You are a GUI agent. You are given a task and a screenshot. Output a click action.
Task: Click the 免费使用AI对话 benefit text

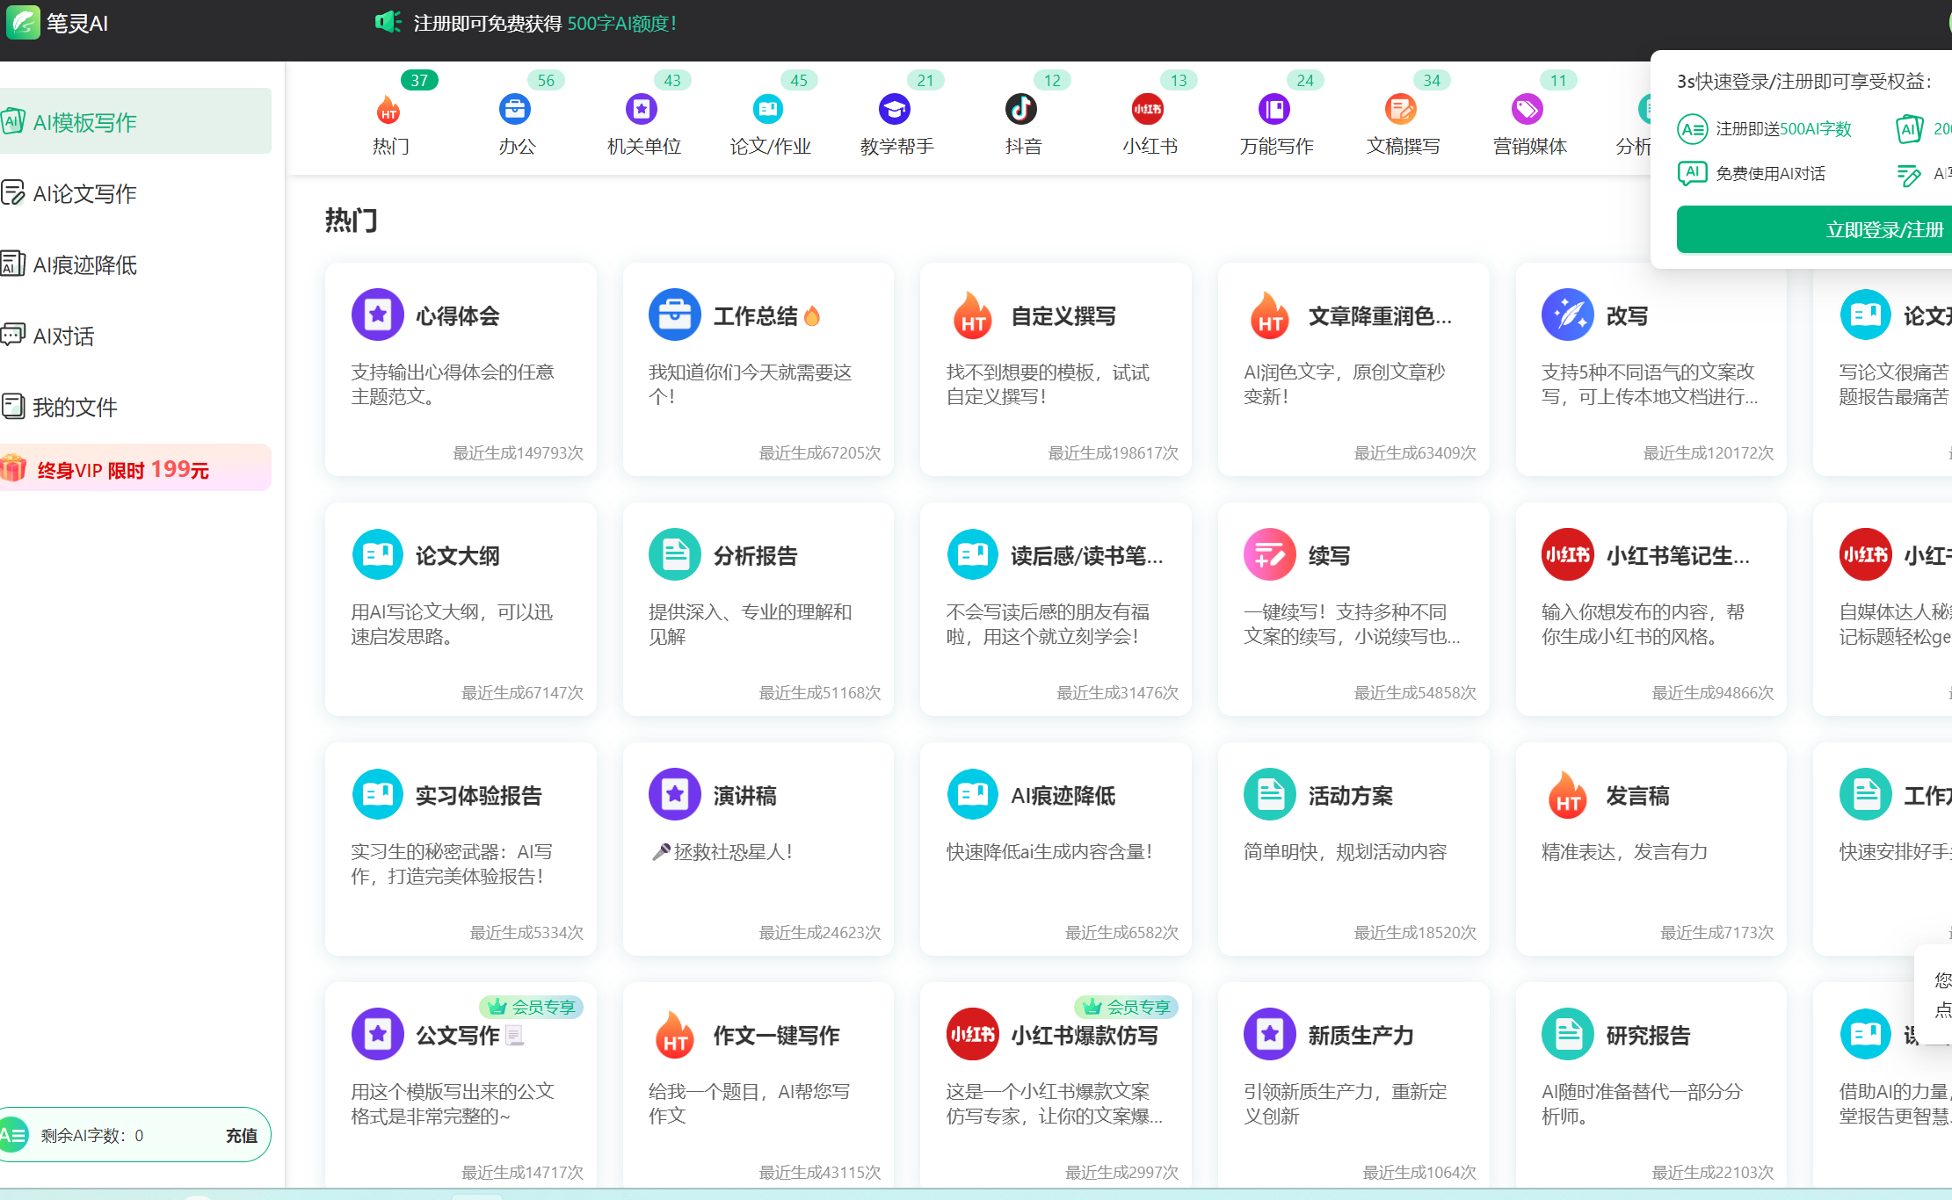tap(1770, 173)
